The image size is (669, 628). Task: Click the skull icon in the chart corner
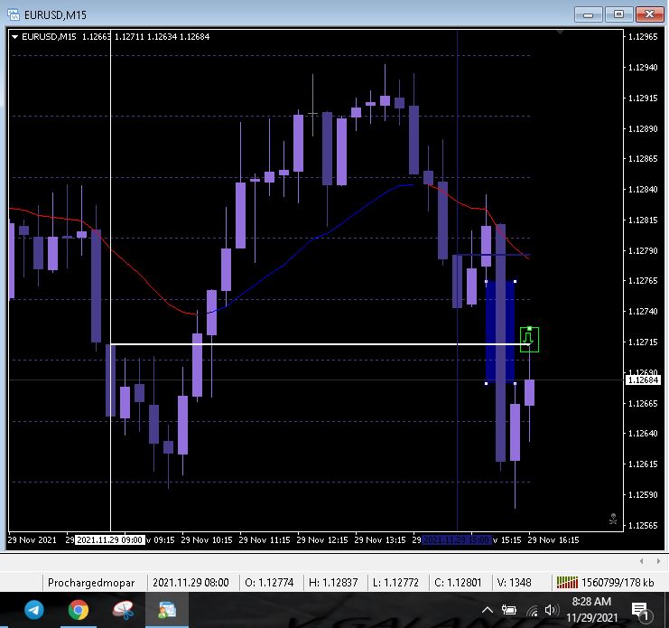click(613, 519)
